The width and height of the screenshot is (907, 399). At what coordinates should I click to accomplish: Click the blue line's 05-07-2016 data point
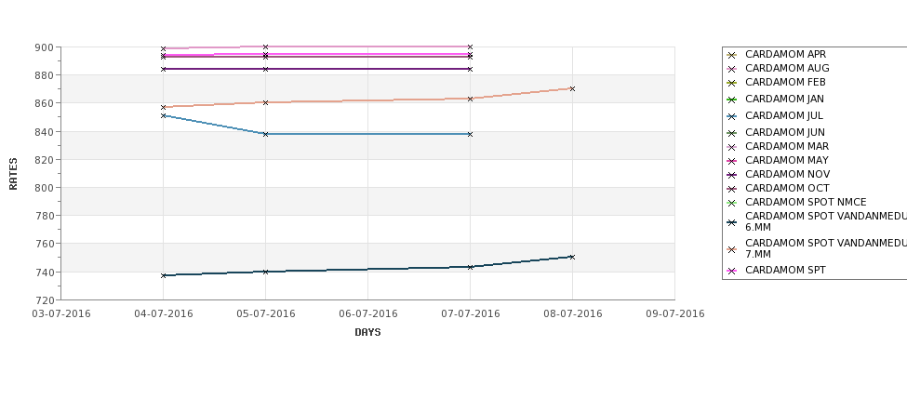coord(265,134)
